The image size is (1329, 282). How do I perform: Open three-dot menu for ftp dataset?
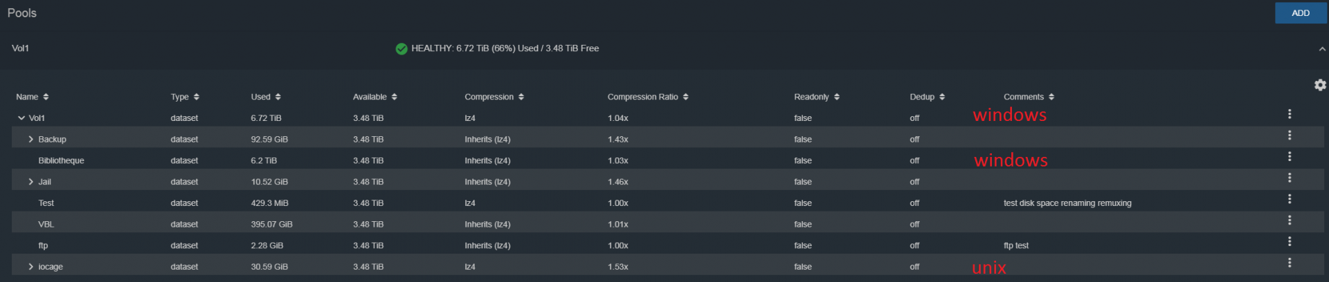coord(1290,241)
